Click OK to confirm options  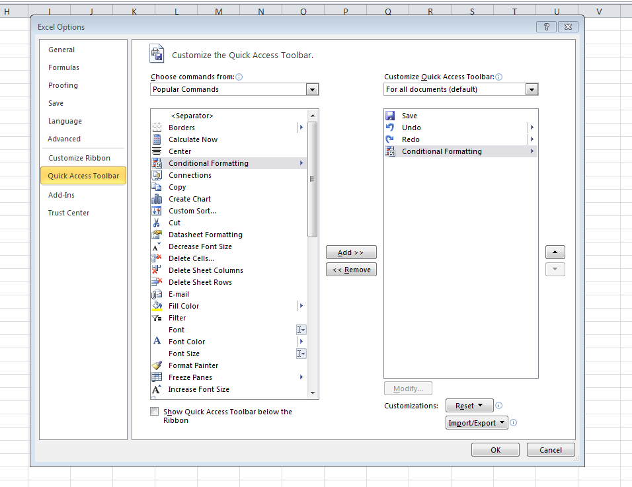click(x=495, y=450)
